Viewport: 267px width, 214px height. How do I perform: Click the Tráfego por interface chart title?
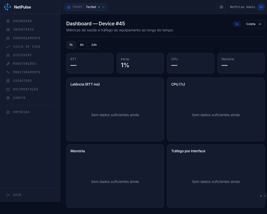tap(188, 151)
